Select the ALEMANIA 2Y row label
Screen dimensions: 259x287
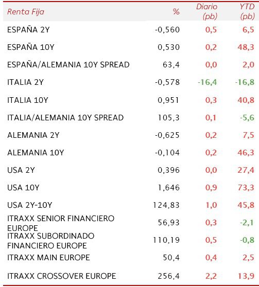33,135
